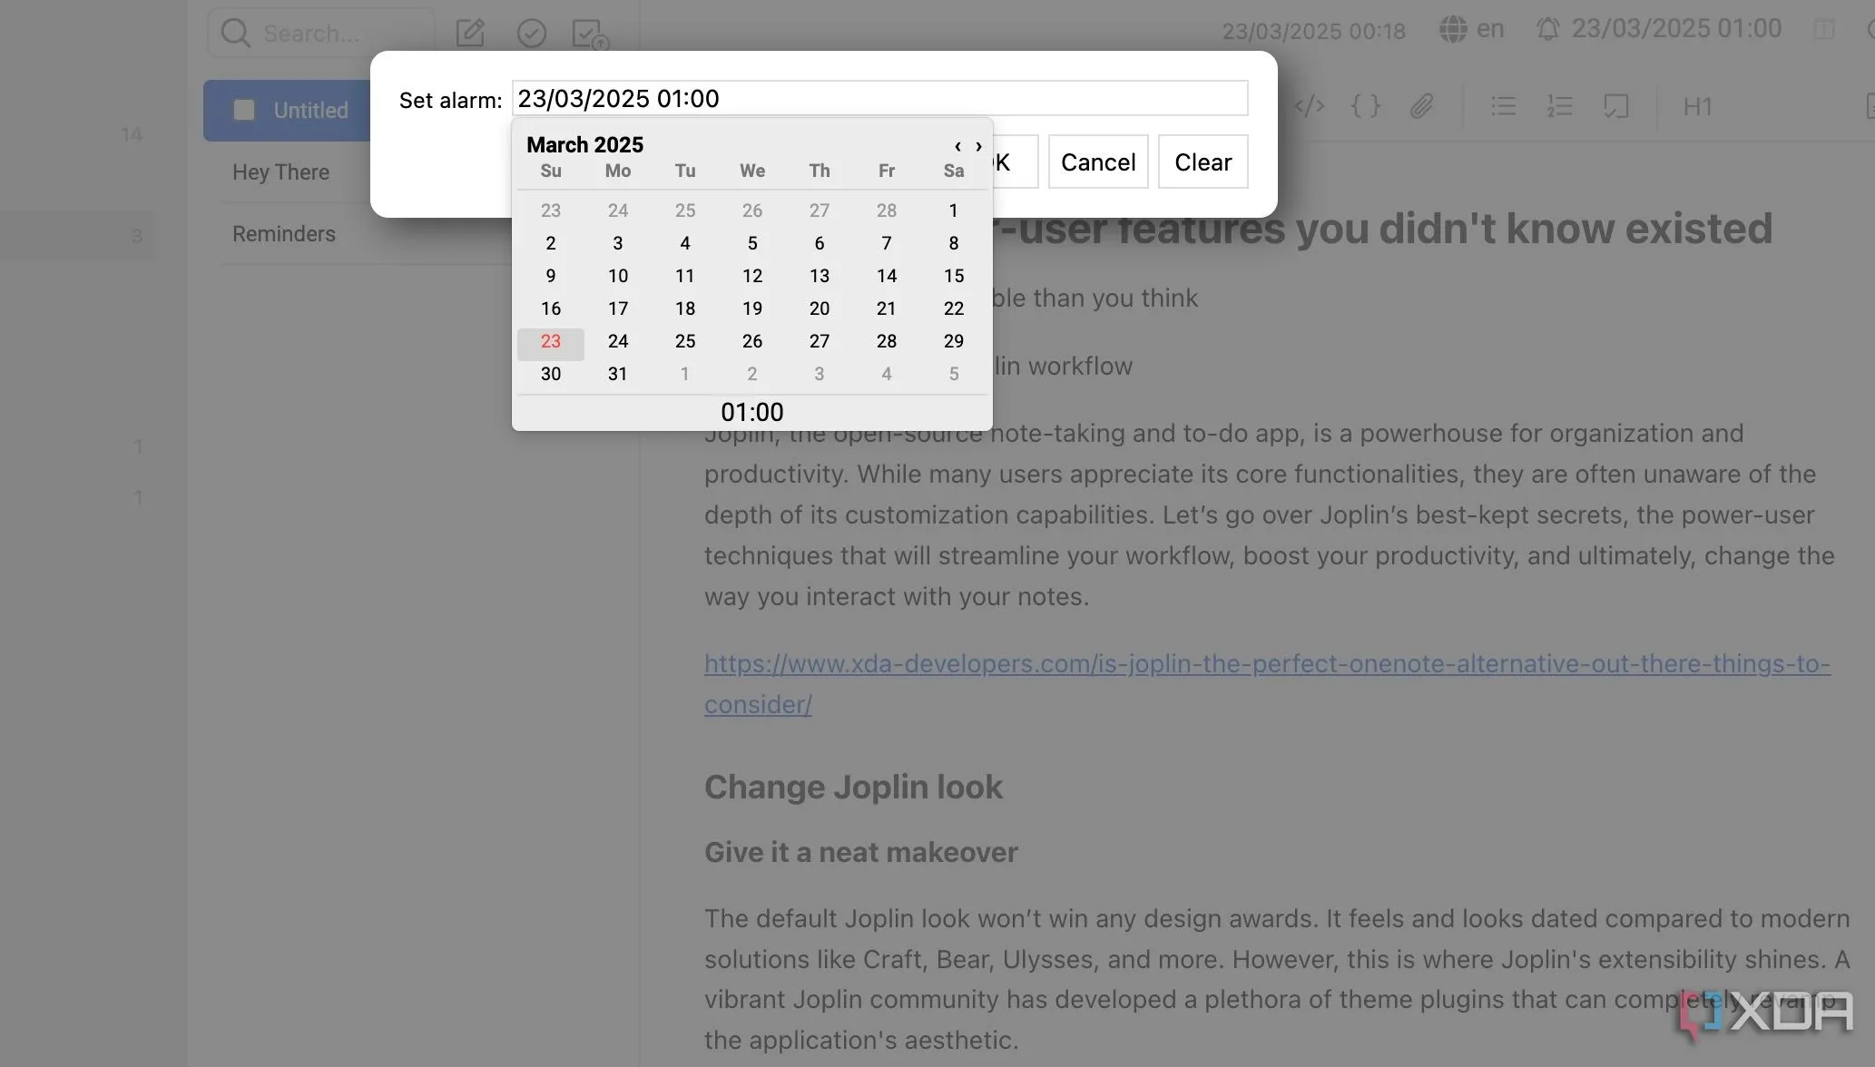Toggle the editor layout icon
The image size is (1875, 1067).
point(1823,29)
